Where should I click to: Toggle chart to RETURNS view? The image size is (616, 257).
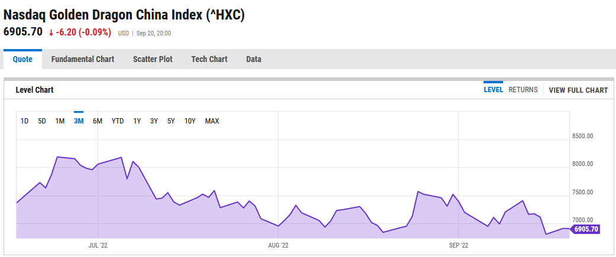tap(523, 90)
